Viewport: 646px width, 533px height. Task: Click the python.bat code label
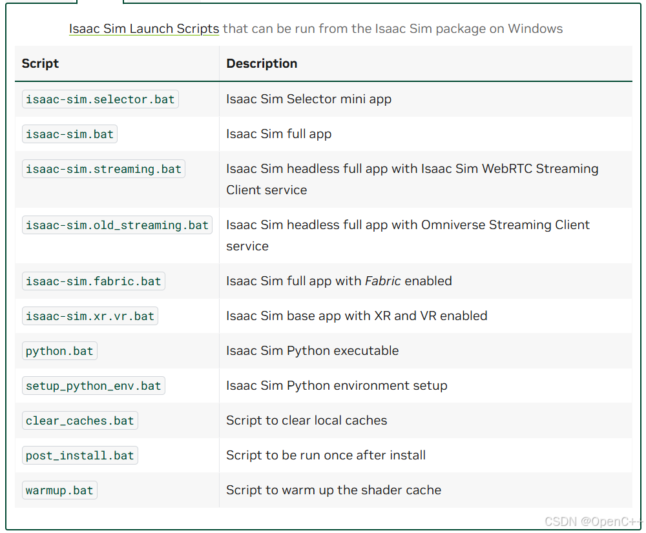(59, 351)
